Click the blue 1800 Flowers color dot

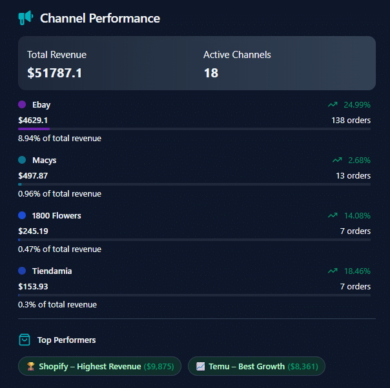pyautogui.click(x=22, y=215)
